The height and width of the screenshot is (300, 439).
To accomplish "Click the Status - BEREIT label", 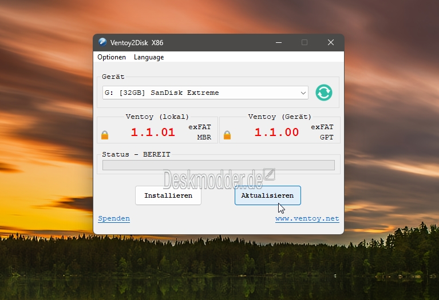I will [136, 154].
